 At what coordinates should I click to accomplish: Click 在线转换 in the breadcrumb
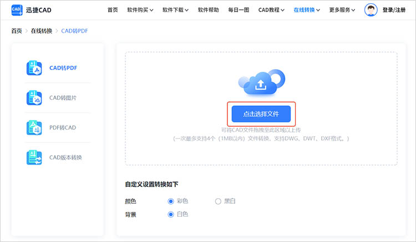click(42, 31)
